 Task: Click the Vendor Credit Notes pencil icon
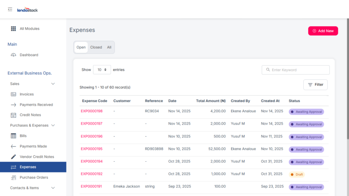[x=13, y=157]
